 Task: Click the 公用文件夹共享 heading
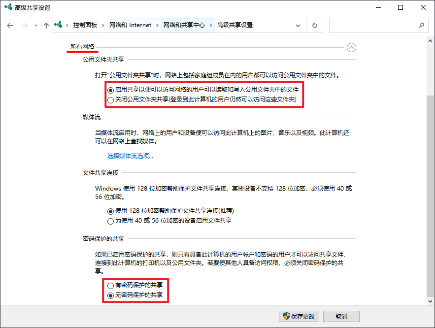(103, 59)
